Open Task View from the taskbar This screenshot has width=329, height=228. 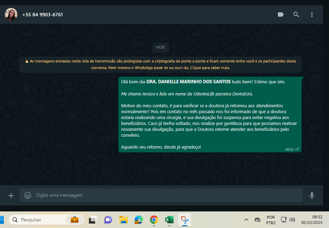tap(93, 220)
